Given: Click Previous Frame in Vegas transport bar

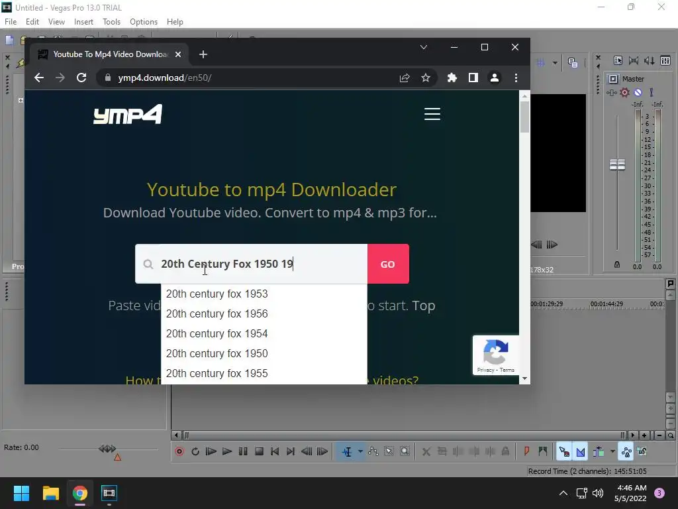Looking at the screenshot, I should (x=307, y=451).
